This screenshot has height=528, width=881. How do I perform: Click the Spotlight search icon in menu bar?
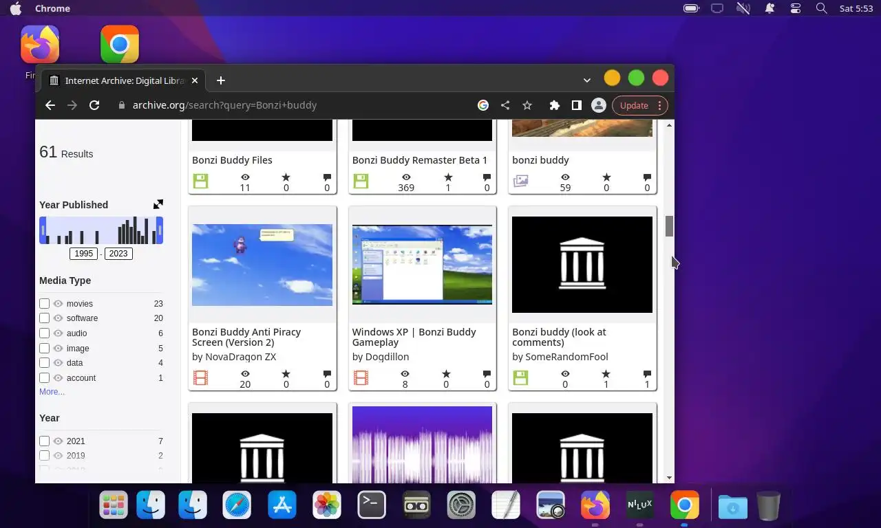click(x=821, y=8)
